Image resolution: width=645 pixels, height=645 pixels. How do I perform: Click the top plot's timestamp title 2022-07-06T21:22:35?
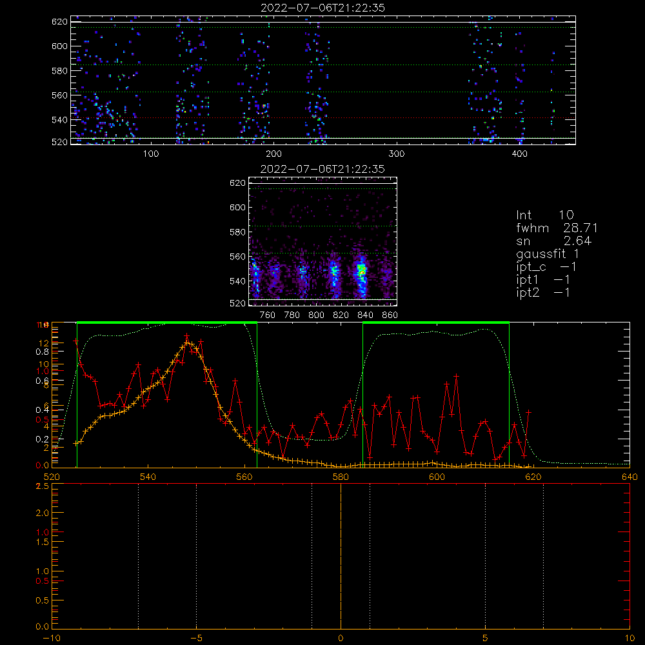[x=322, y=8]
